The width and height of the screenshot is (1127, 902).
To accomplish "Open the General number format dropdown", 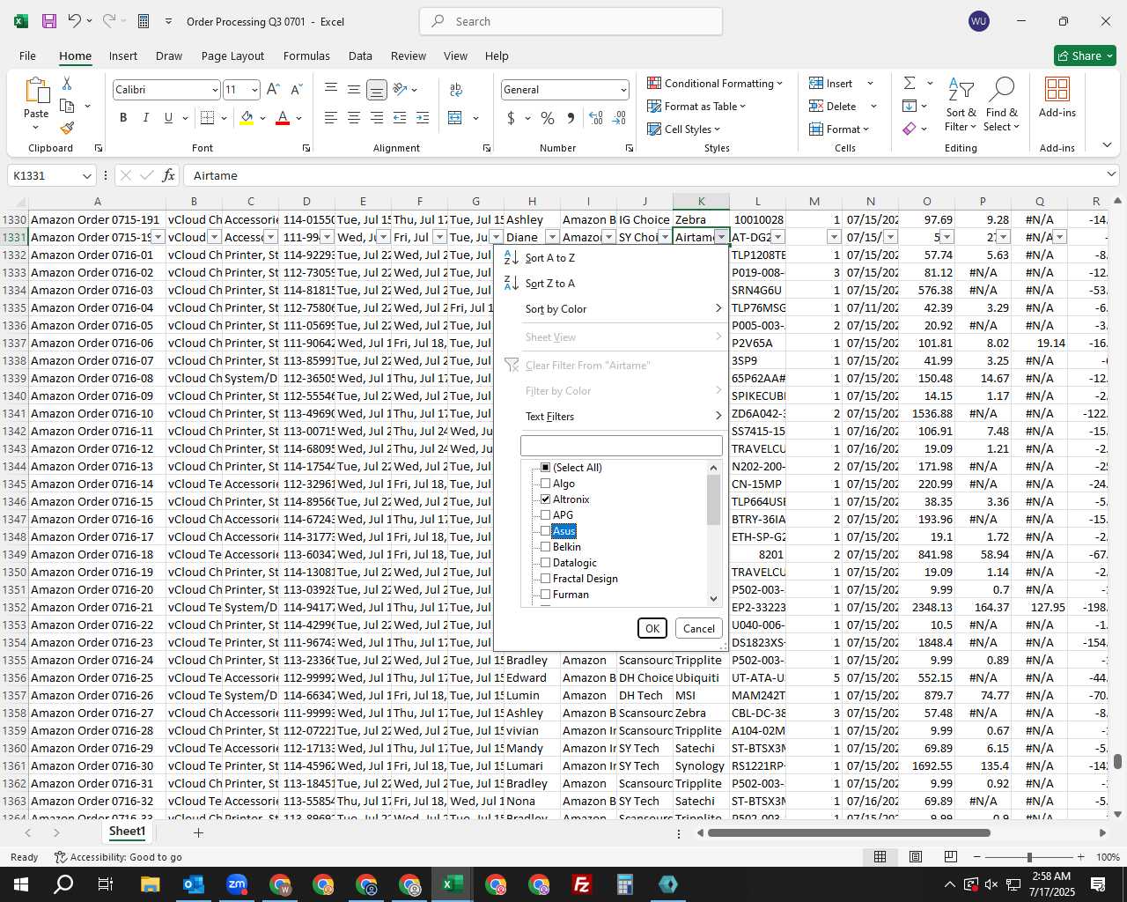I will coord(623,90).
